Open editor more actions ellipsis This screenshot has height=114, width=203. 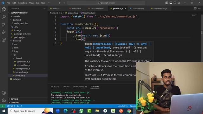coord(200,9)
